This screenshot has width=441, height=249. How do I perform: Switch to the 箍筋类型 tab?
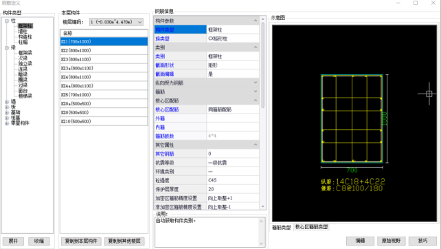[x=281, y=228]
